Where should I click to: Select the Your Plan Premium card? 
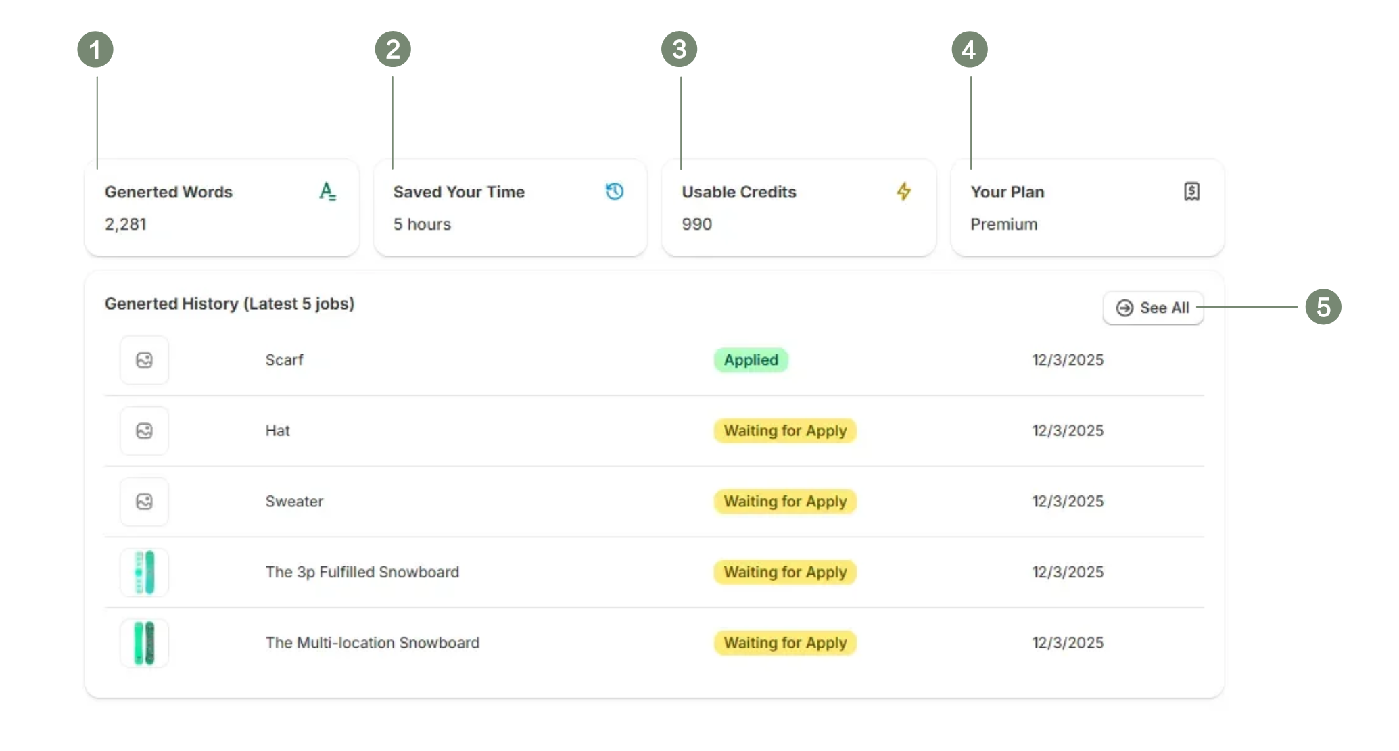click(1087, 208)
